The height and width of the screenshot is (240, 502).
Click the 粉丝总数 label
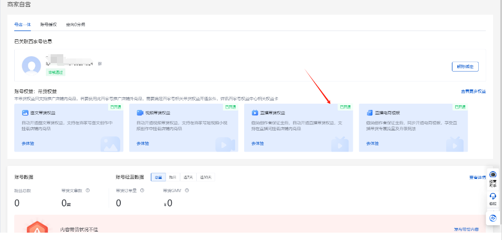coord(23,191)
